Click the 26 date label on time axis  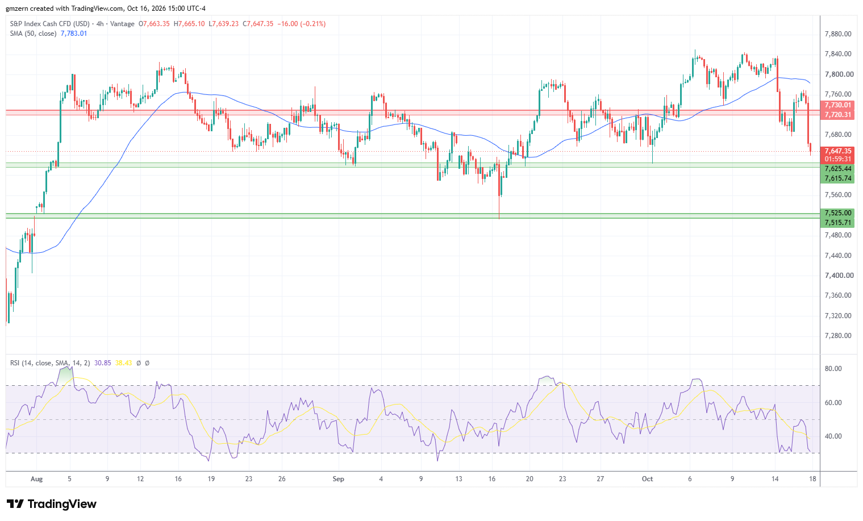(x=282, y=479)
